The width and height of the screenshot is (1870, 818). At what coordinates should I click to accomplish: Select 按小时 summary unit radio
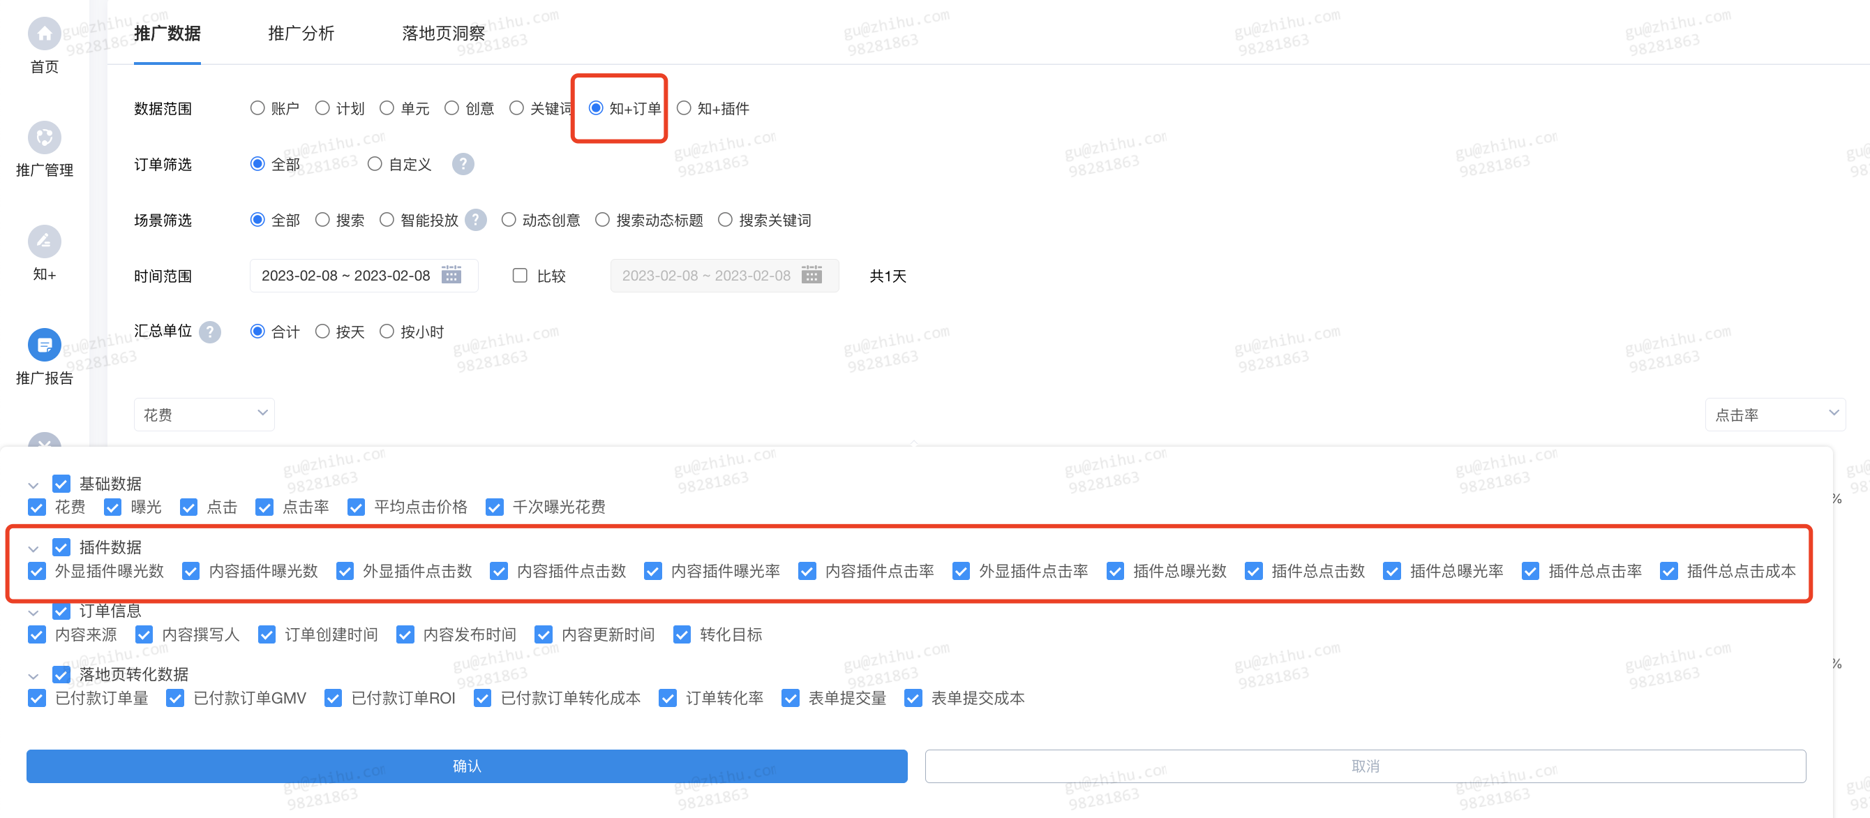point(387,332)
